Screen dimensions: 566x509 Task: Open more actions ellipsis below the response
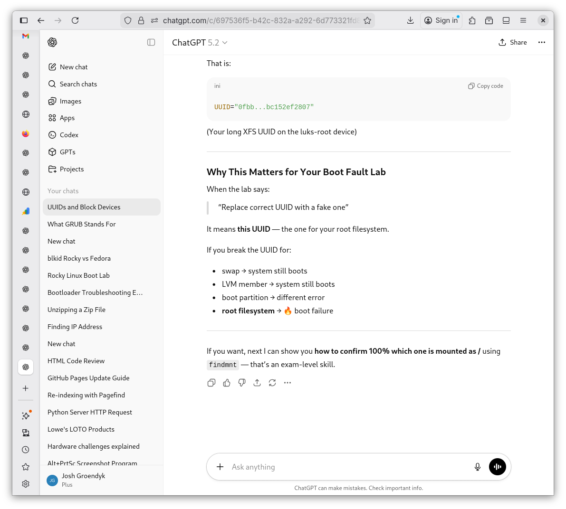288,383
